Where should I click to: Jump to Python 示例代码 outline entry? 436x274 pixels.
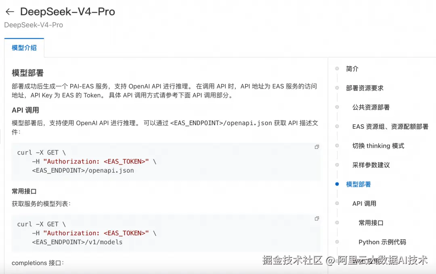pyautogui.click(x=382, y=242)
